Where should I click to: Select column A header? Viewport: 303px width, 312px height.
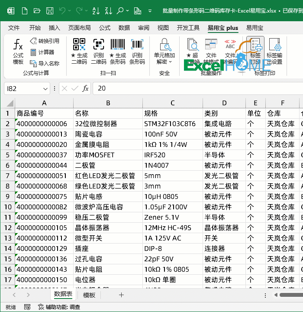[44, 103]
